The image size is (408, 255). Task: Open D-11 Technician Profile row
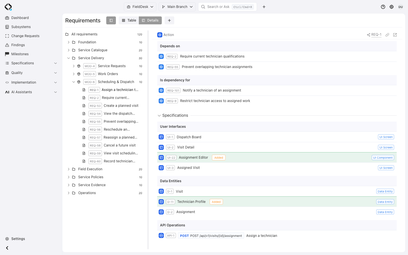pos(277,202)
